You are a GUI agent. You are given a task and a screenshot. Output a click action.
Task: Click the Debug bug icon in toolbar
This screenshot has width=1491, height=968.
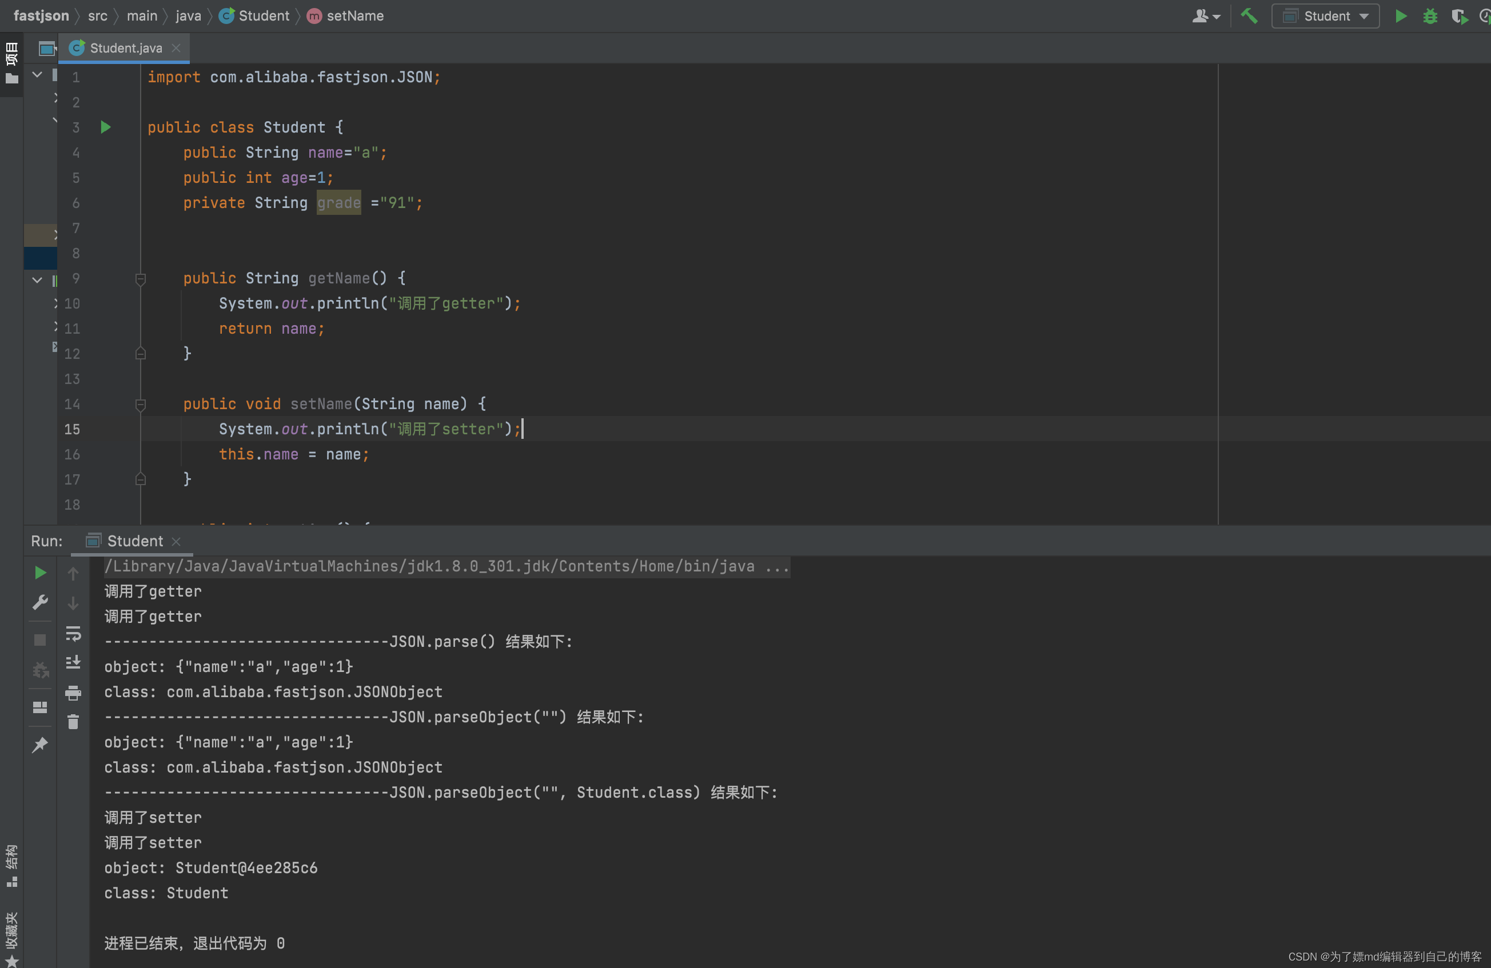(1430, 16)
